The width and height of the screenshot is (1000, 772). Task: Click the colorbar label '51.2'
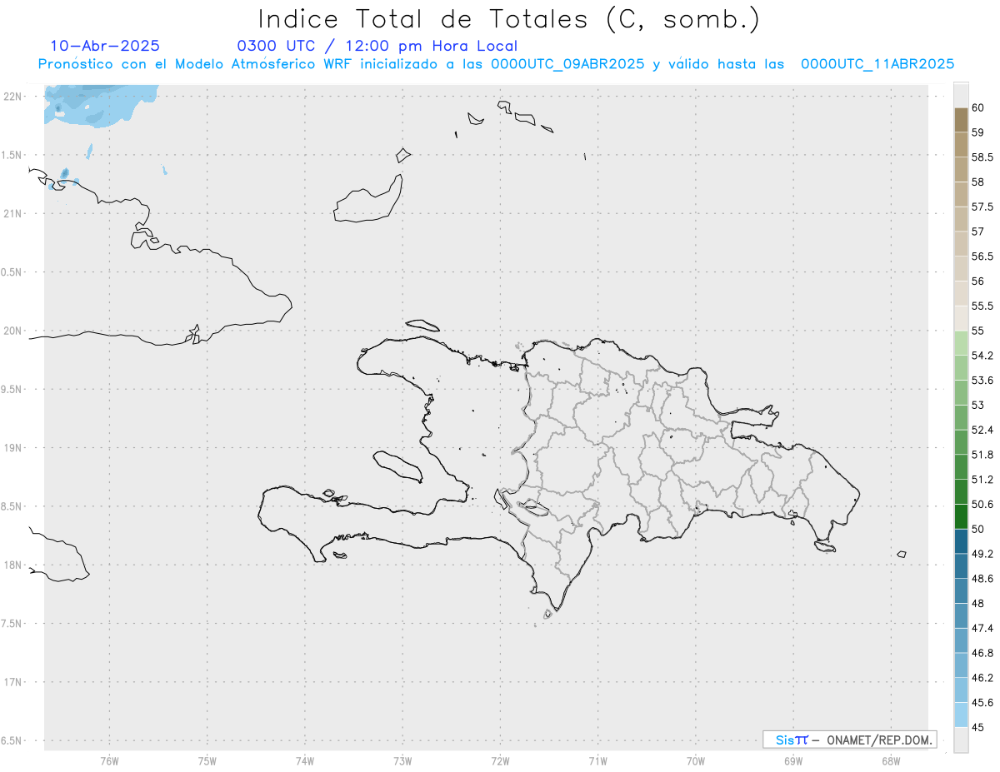tap(982, 480)
